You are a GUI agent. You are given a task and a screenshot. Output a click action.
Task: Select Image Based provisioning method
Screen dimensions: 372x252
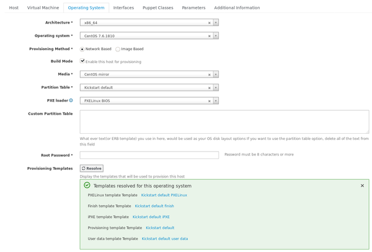click(x=118, y=50)
